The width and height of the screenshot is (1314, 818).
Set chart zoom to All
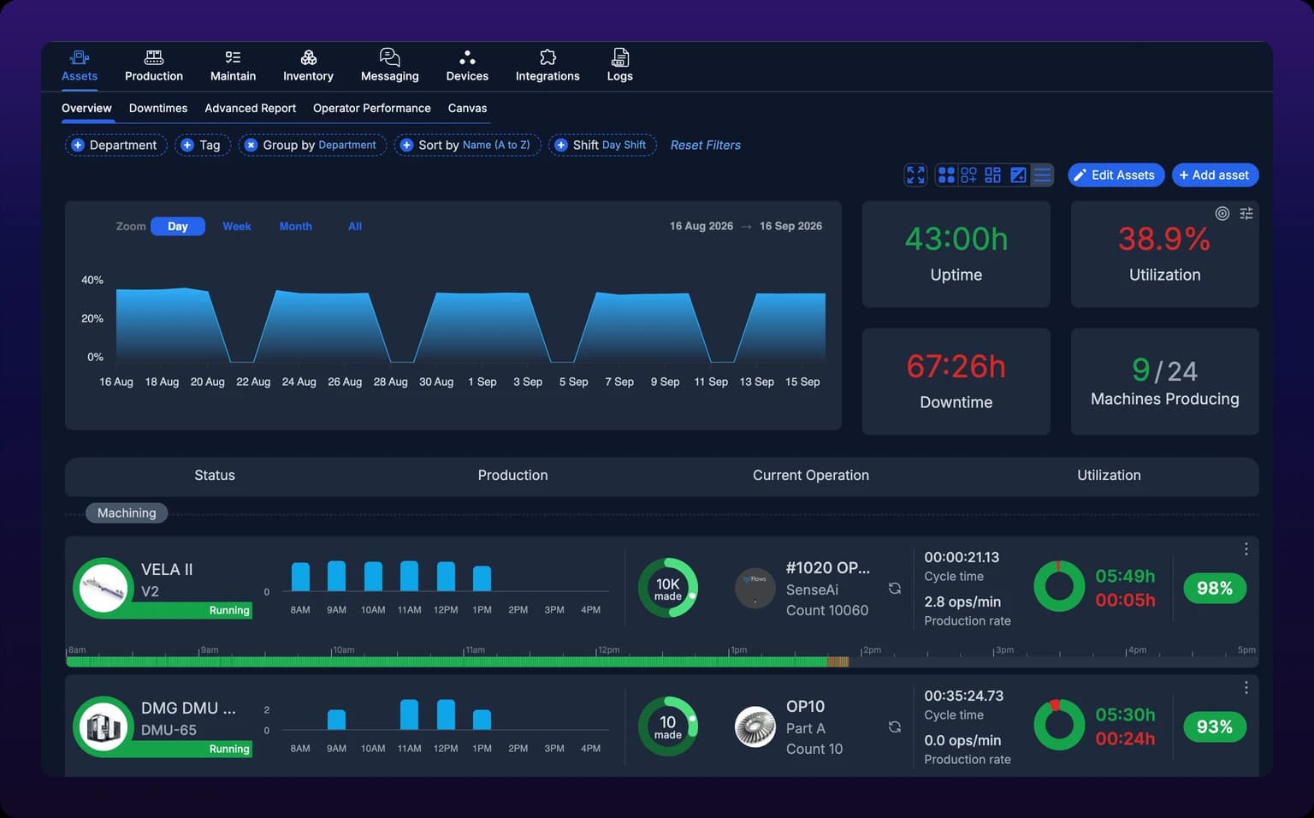pos(355,226)
